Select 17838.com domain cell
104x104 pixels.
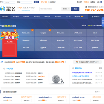(78, 33)
